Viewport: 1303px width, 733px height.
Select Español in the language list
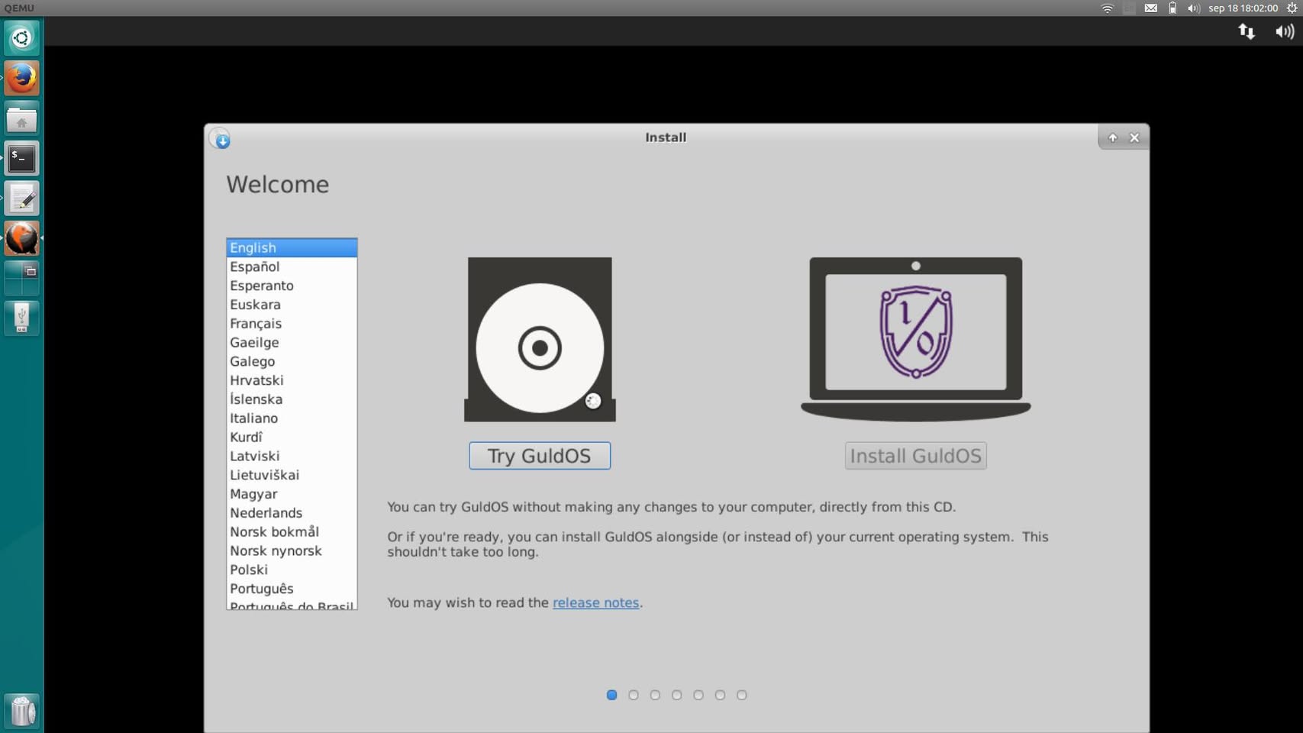(x=292, y=266)
